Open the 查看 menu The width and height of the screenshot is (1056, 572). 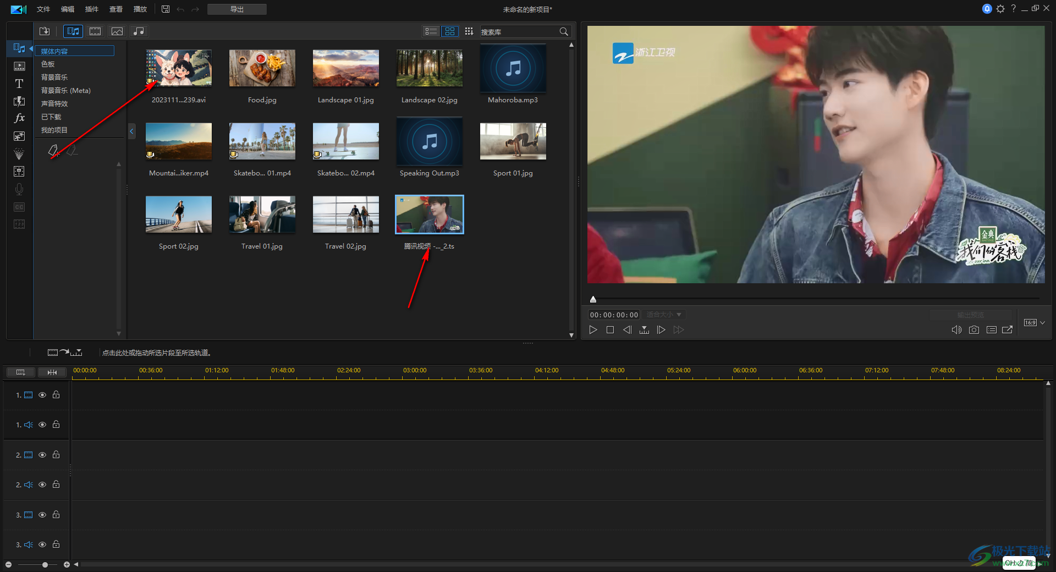pyautogui.click(x=116, y=9)
